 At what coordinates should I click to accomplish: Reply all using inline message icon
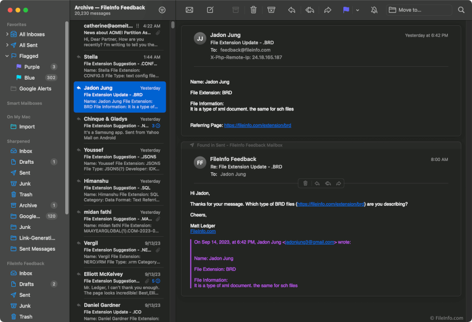328,183
